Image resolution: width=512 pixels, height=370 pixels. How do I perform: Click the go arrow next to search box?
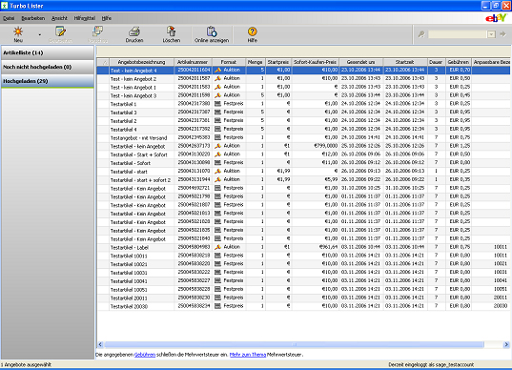pyautogui.click(x=502, y=34)
